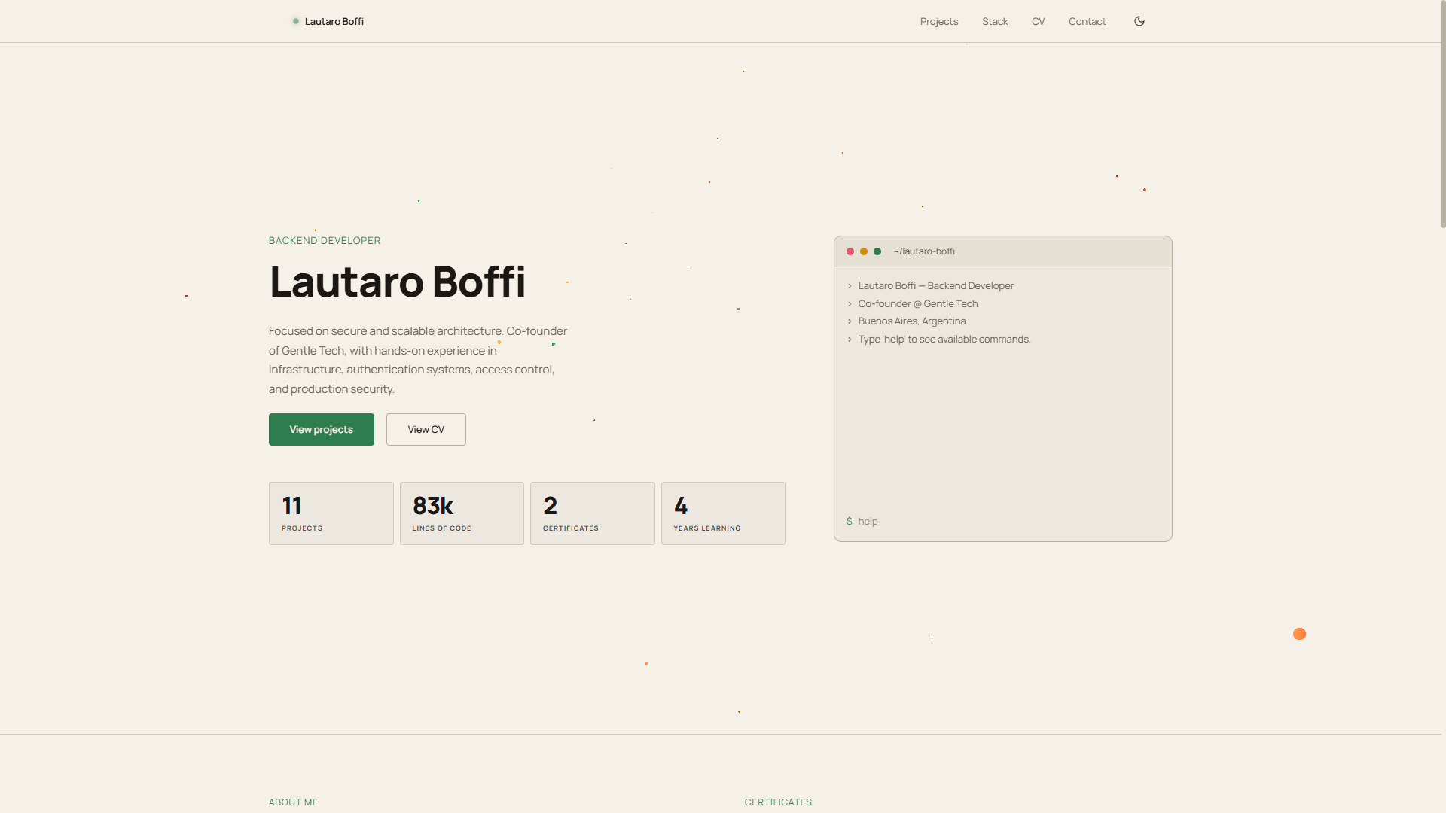Click the terminal title ~/lautaro-boffi
The image size is (1446, 813).
click(x=924, y=251)
